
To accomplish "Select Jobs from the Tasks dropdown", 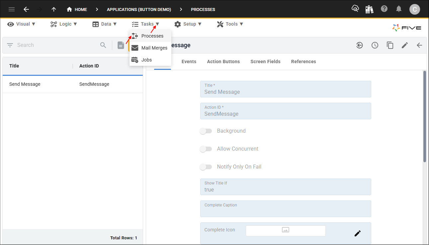I will click(x=150, y=60).
